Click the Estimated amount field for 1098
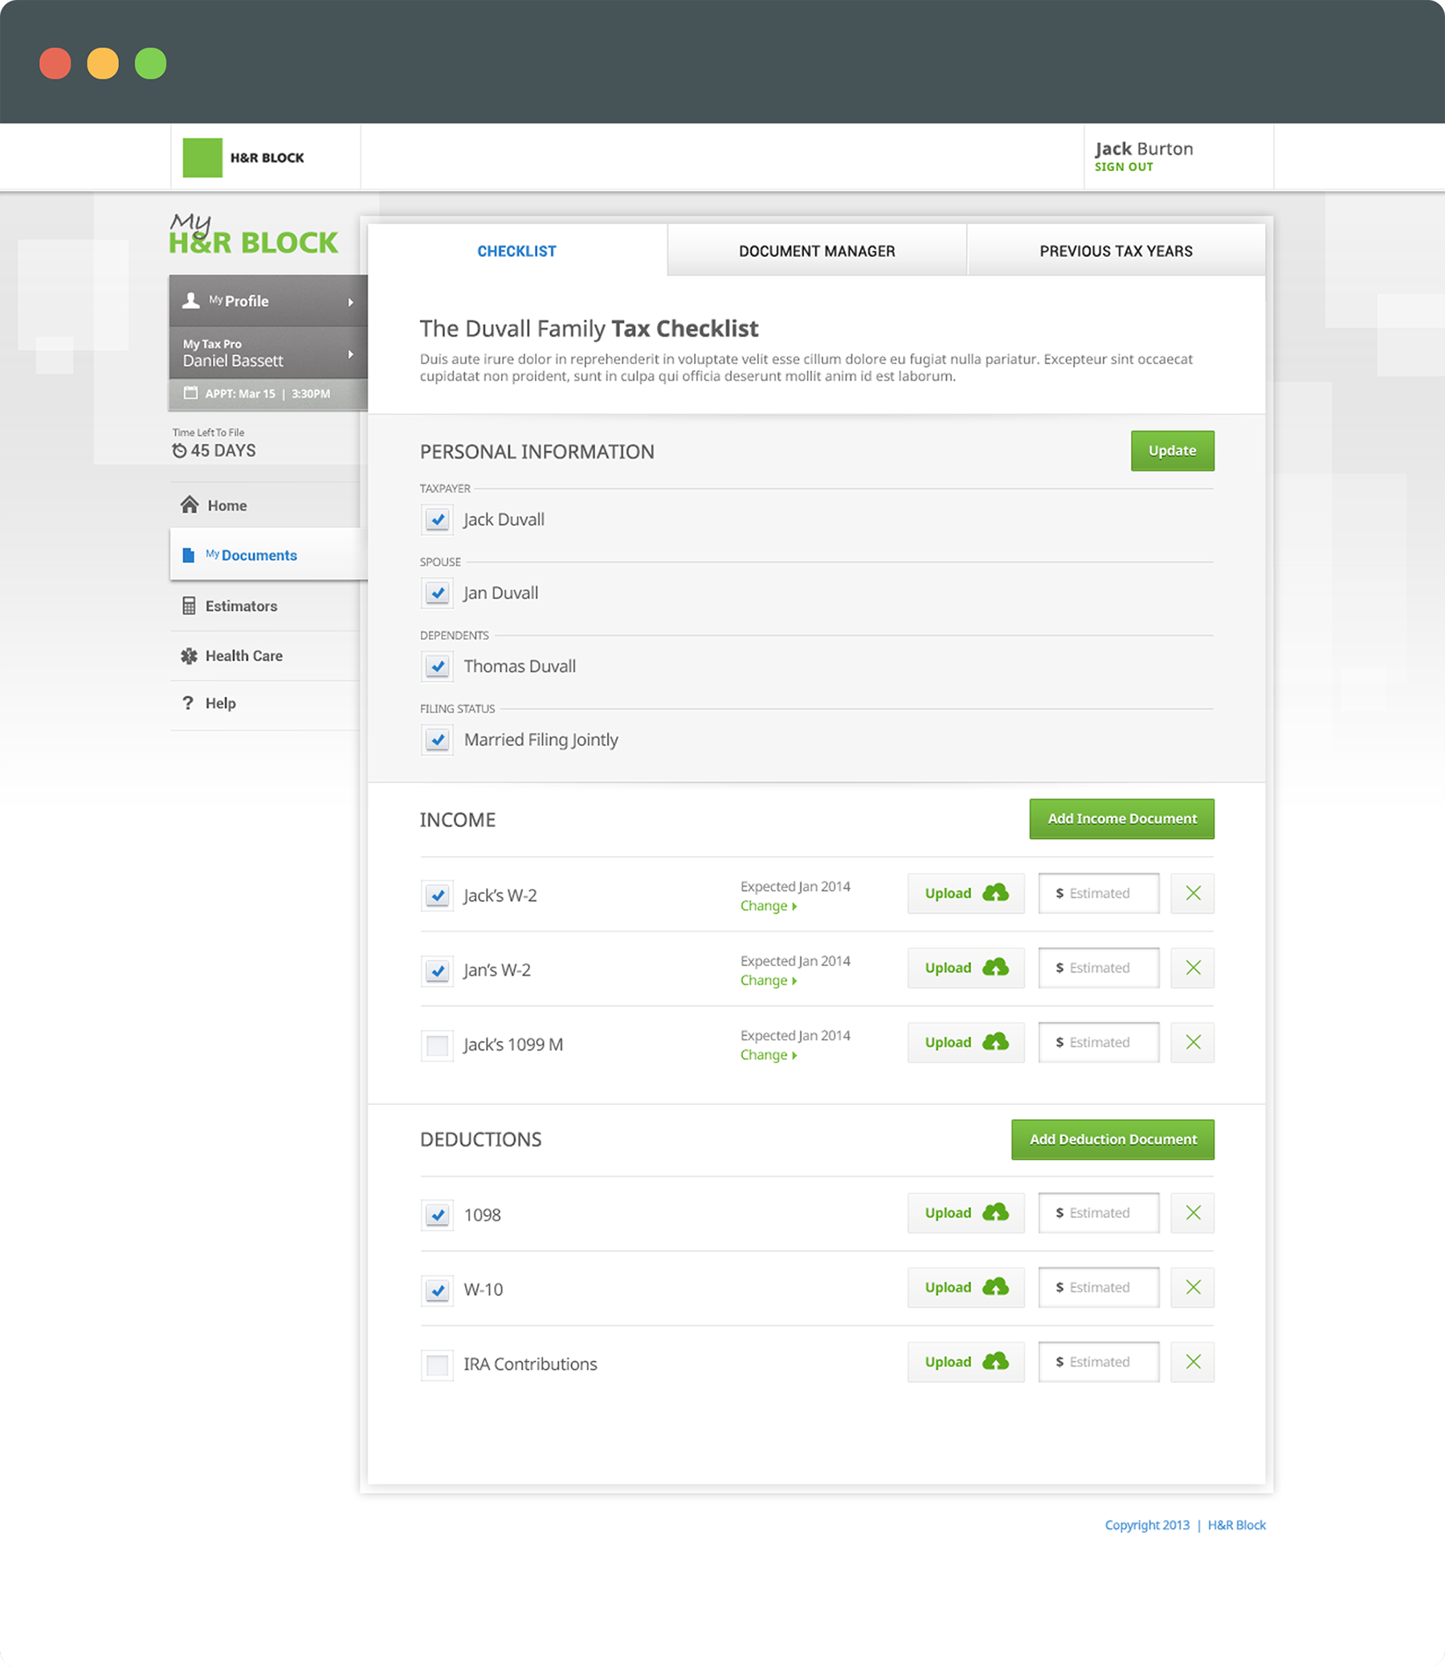This screenshot has width=1445, height=1667. click(x=1098, y=1213)
